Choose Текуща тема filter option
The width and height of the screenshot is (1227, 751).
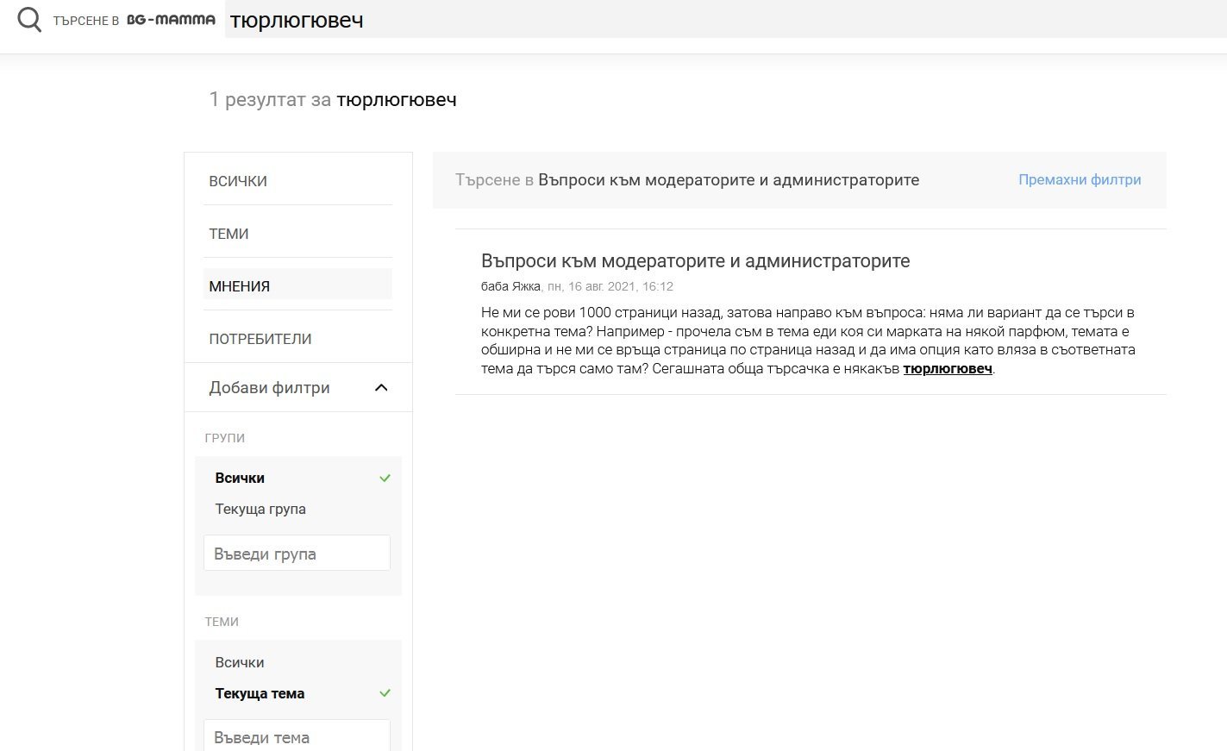(260, 693)
